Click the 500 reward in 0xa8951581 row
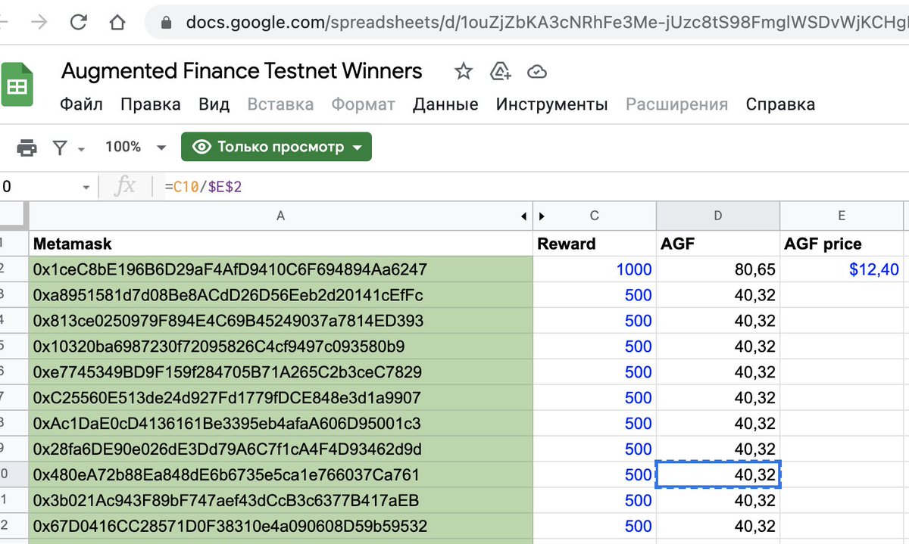This screenshot has height=544, width=909. pos(595,295)
